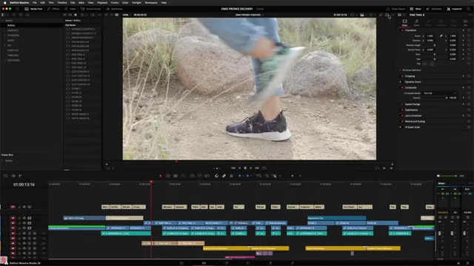Click Flip horizontal icon

click(x=425, y=64)
